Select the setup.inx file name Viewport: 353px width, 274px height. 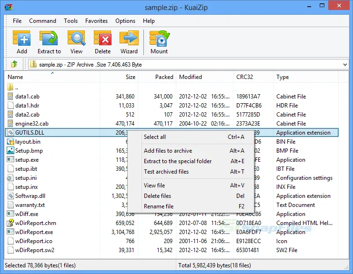tap(26, 187)
